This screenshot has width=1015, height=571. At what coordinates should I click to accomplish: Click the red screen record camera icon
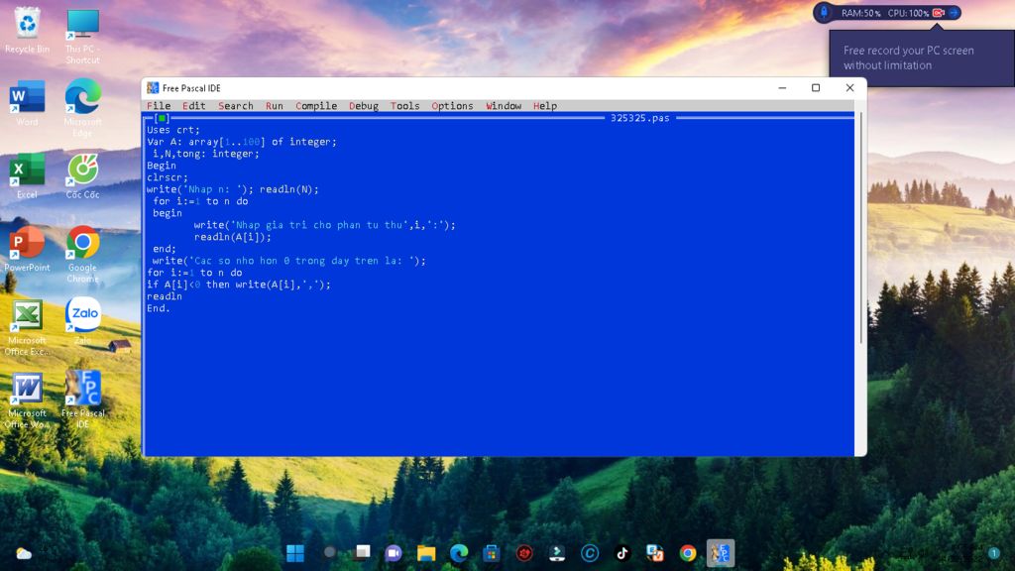(x=938, y=13)
